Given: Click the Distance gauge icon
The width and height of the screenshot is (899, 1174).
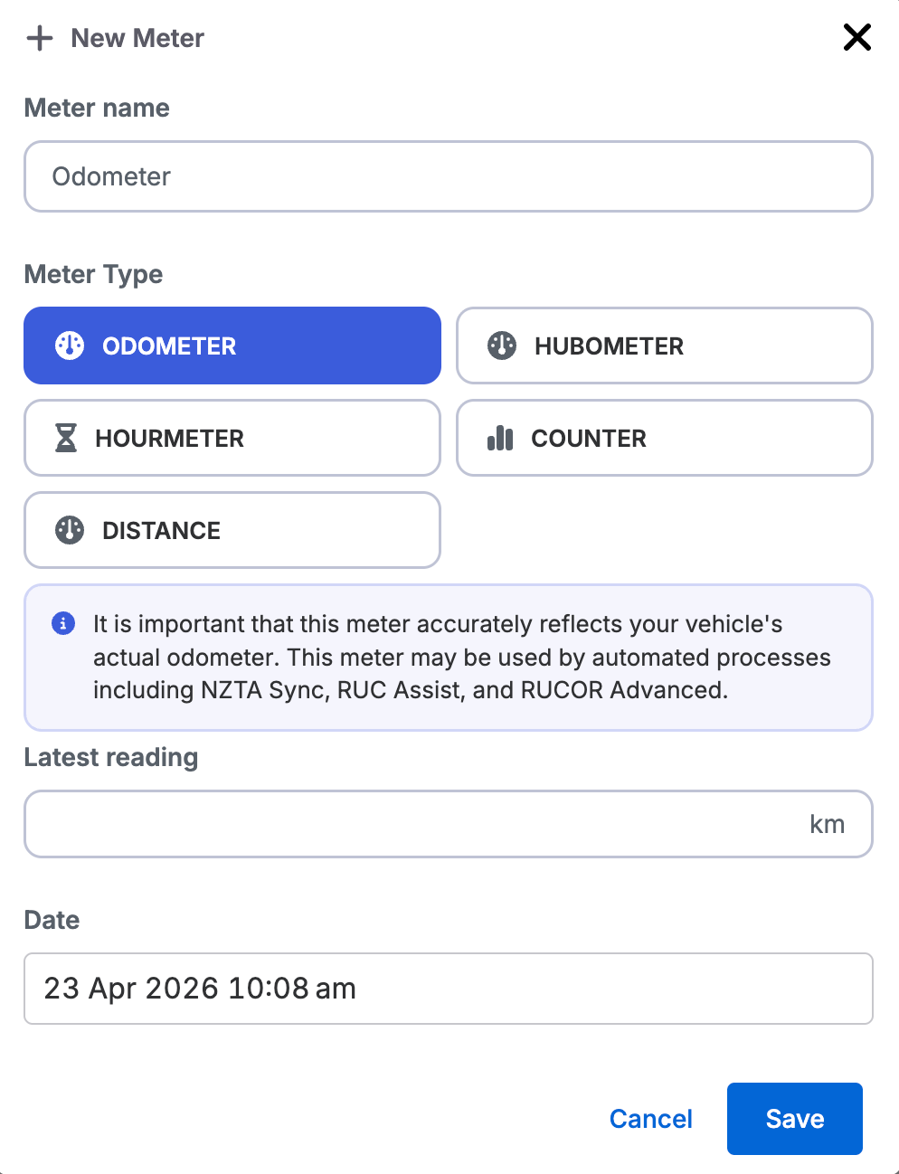Looking at the screenshot, I should 70,530.
